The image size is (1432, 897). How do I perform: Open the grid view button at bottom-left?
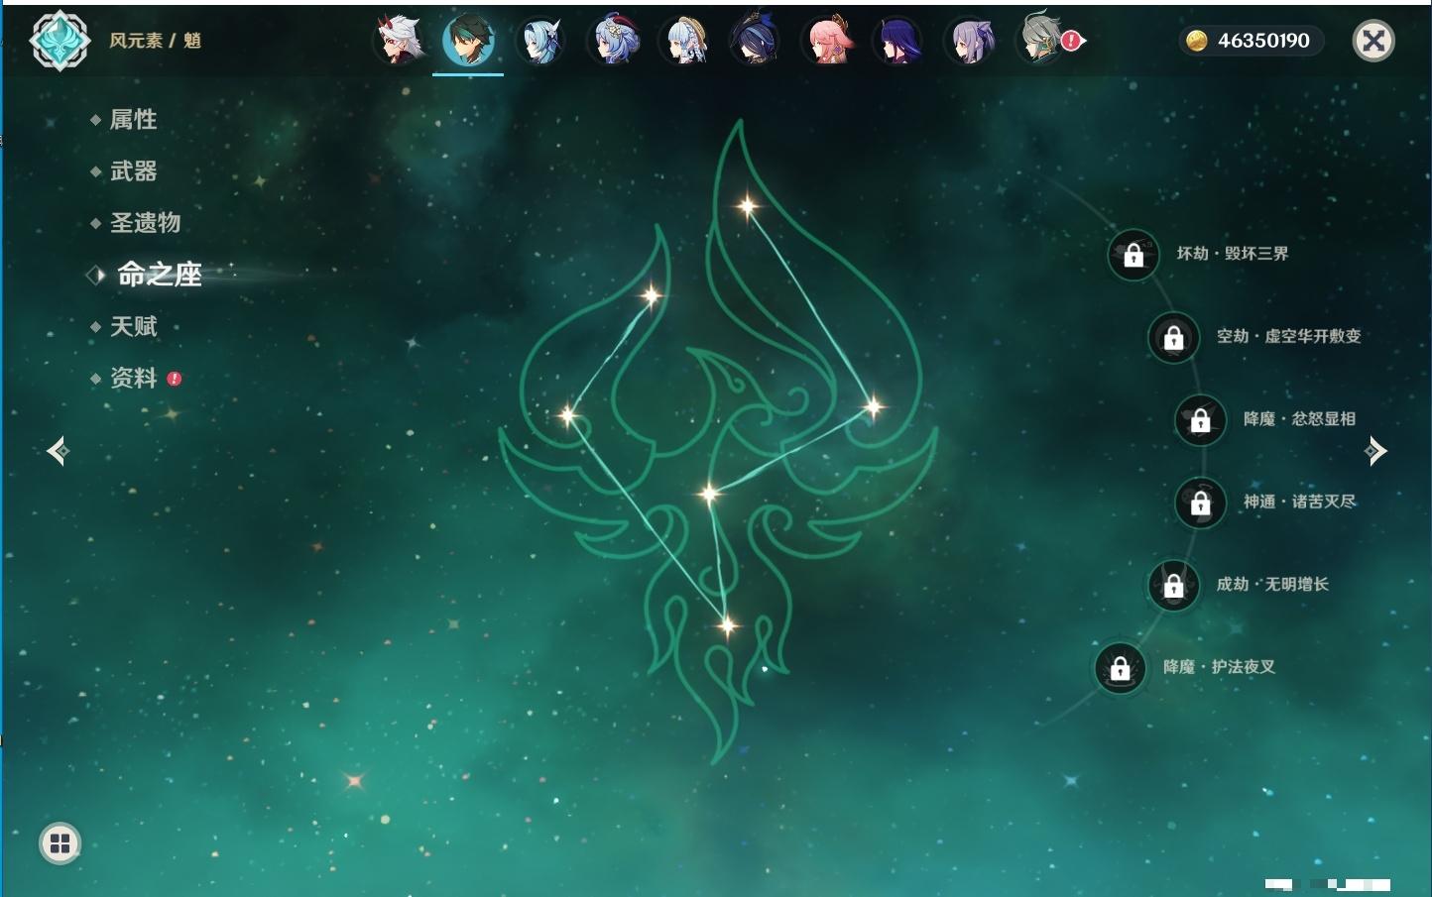coord(60,843)
